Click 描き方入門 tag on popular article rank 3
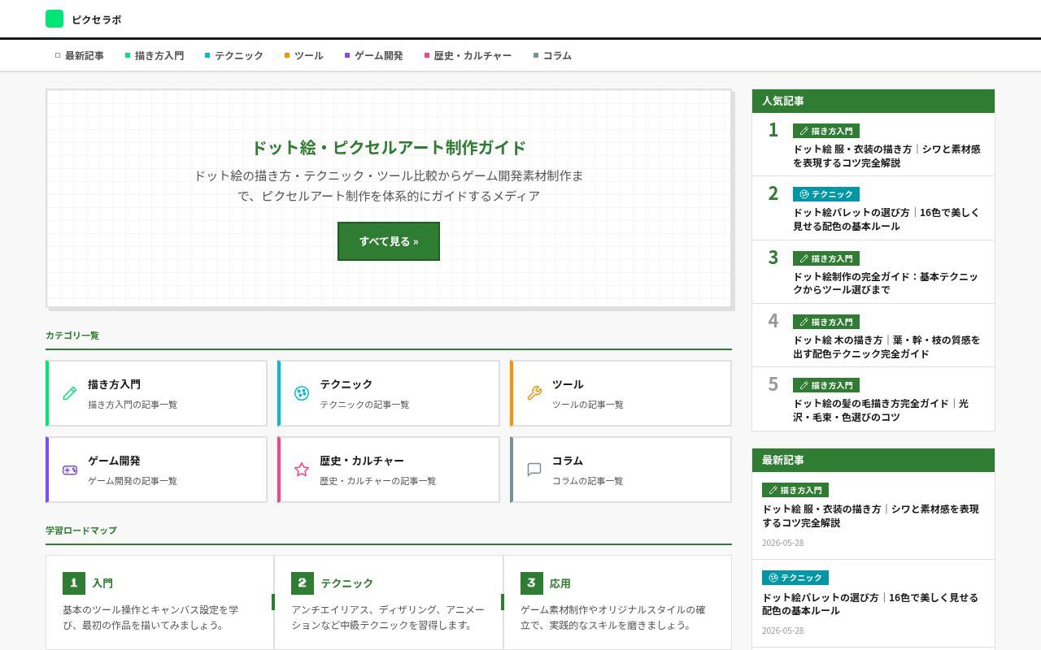 (826, 258)
